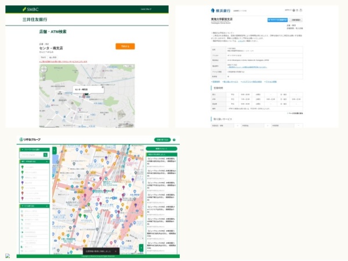Image resolution: width=348 pixels, height=261 pixels.
Task: Collapse the bank/ATM filter panel
Action: [x=34, y=162]
